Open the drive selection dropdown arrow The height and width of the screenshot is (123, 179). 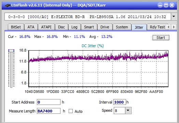(x=174, y=16)
